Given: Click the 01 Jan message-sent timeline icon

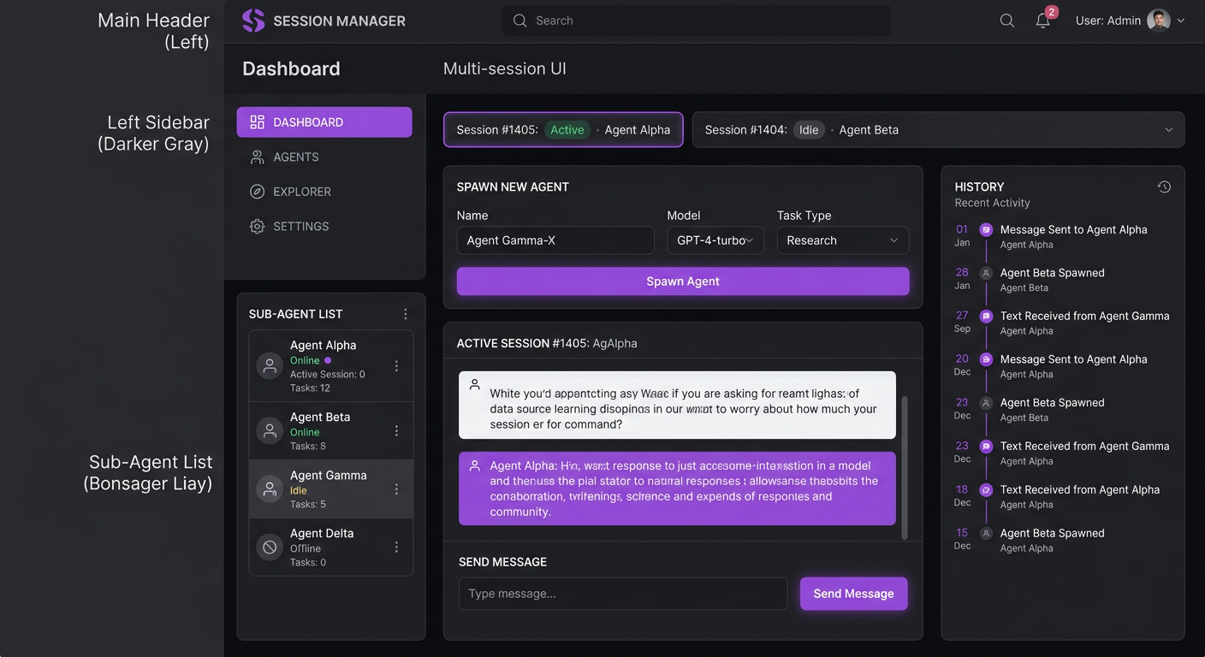Looking at the screenshot, I should pyautogui.click(x=986, y=229).
